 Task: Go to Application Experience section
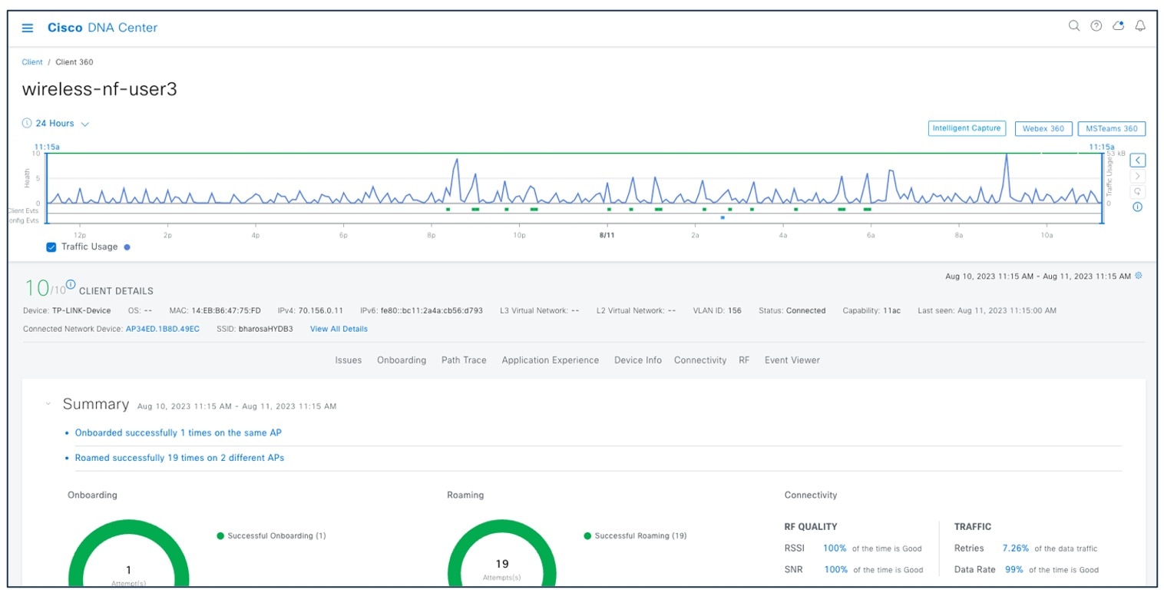(x=550, y=359)
